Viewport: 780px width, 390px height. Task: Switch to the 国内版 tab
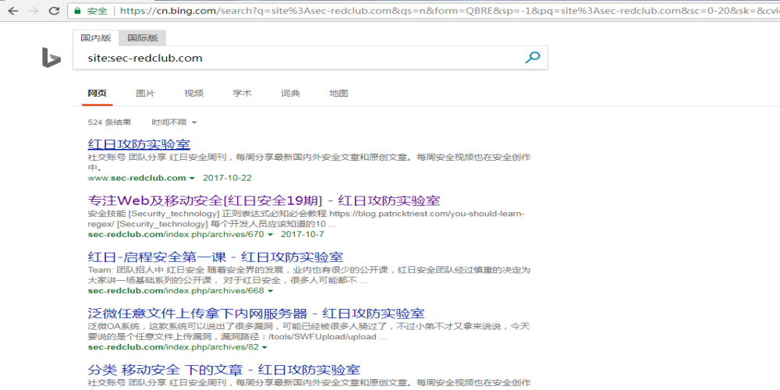[96, 37]
